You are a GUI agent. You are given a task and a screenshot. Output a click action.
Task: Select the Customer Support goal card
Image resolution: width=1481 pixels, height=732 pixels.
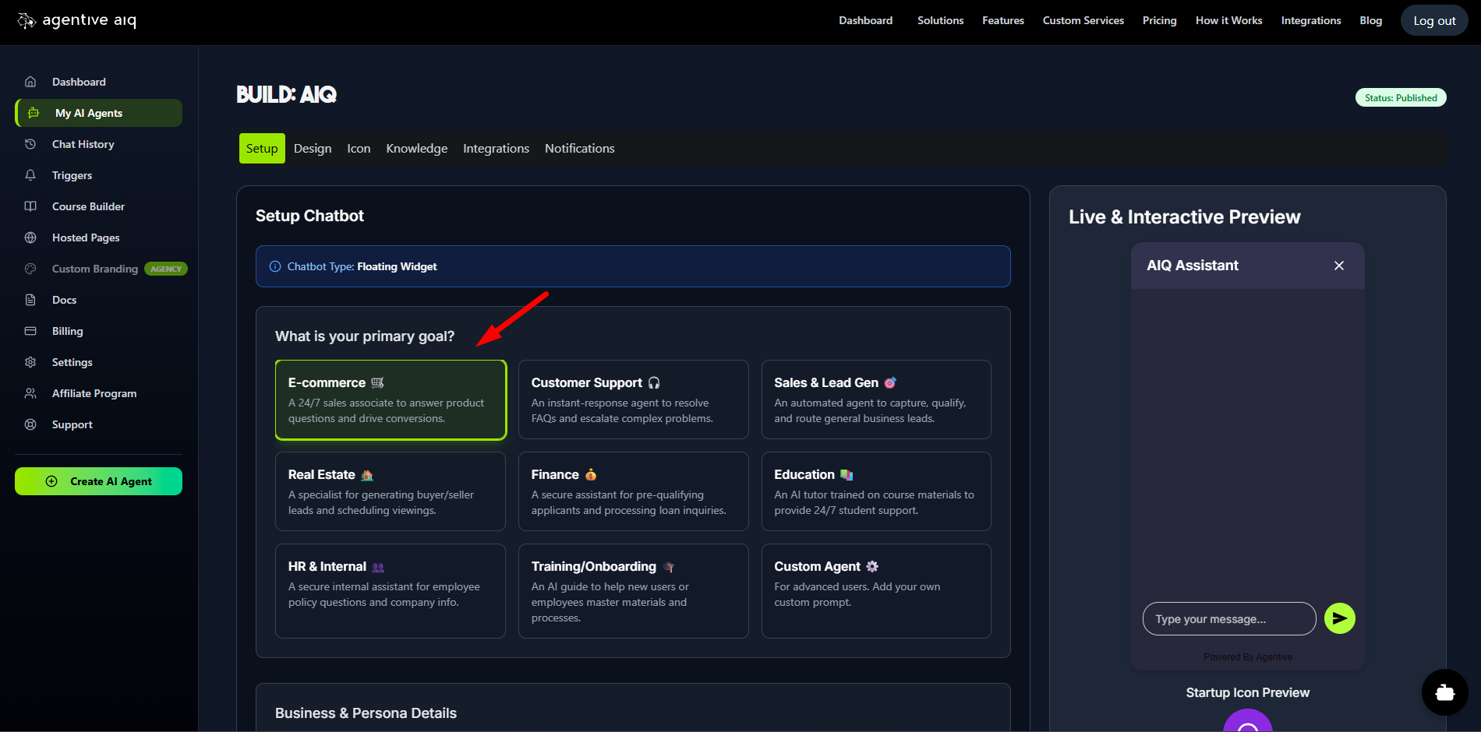(633, 399)
